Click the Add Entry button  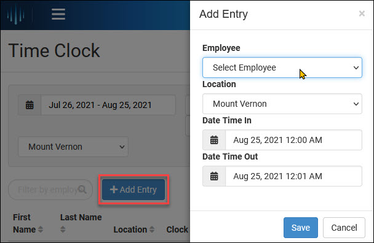pos(133,190)
